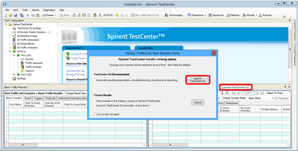The image size is (298, 151).
Task: Open the Chassis dropdown arrow
Action: coord(55,15)
